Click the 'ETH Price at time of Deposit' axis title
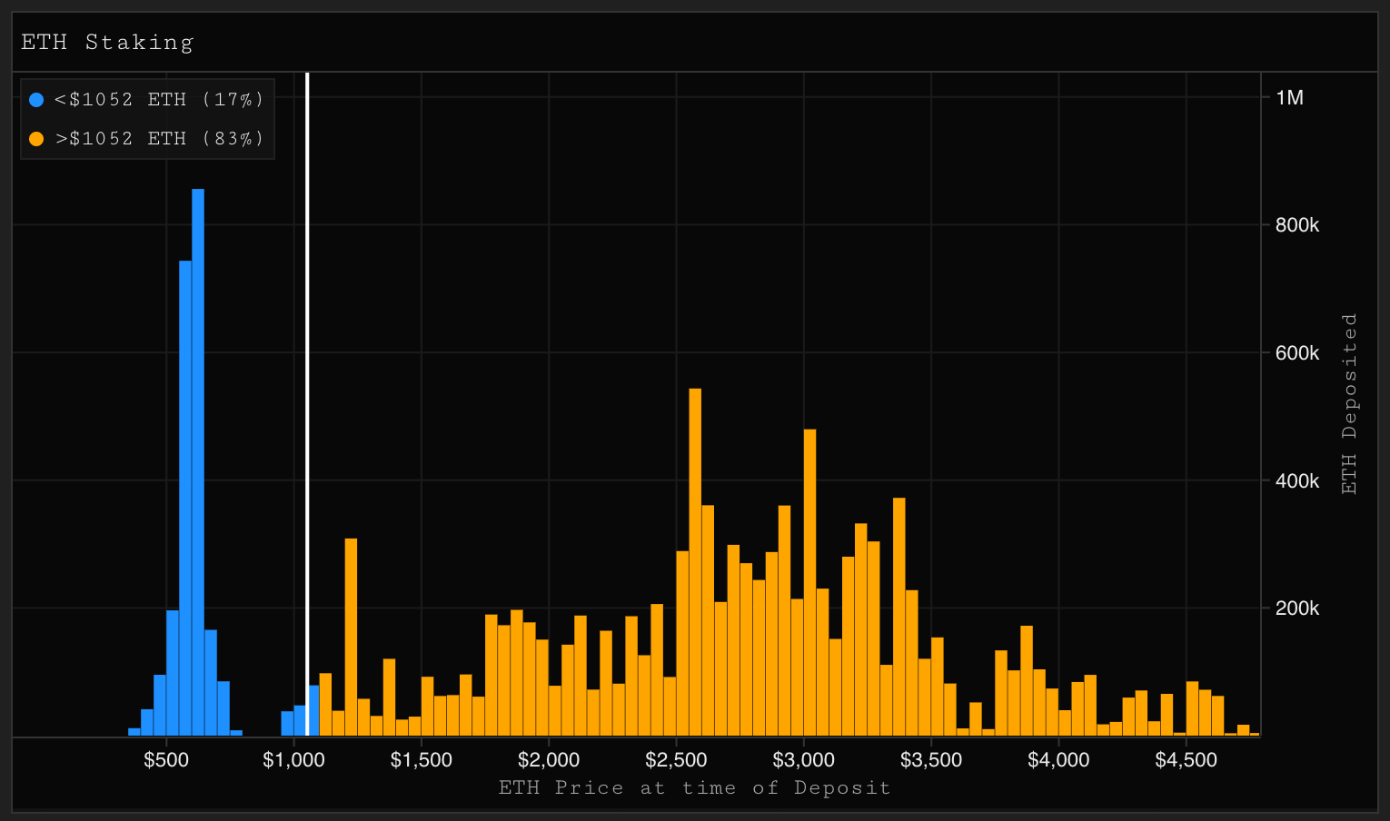Screen dimensions: 1390x821 (x=695, y=787)
